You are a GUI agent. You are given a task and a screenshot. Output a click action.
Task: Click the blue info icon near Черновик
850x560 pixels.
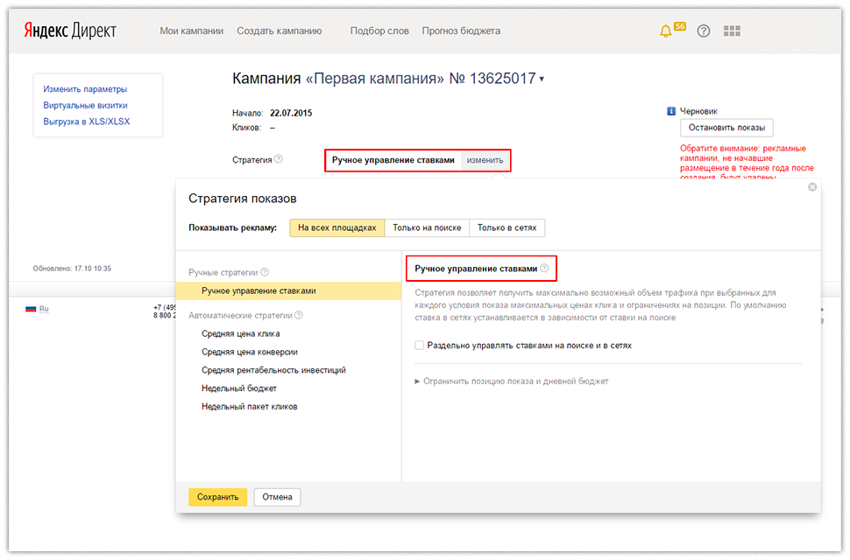[670, 111]
